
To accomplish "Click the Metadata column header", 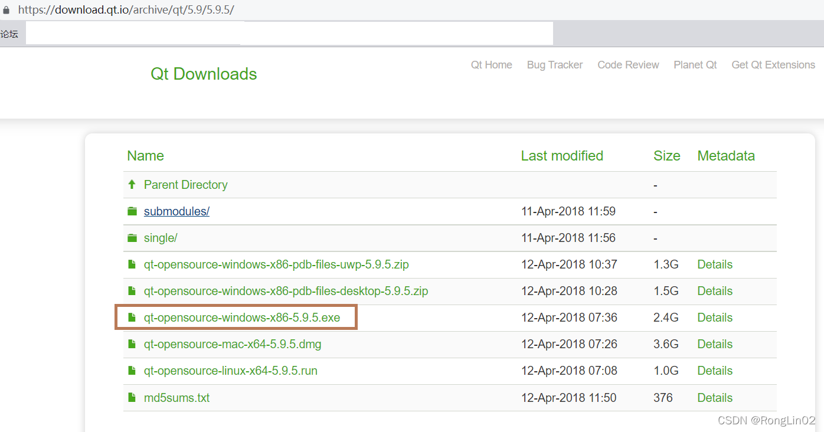I will click(726, 156).
